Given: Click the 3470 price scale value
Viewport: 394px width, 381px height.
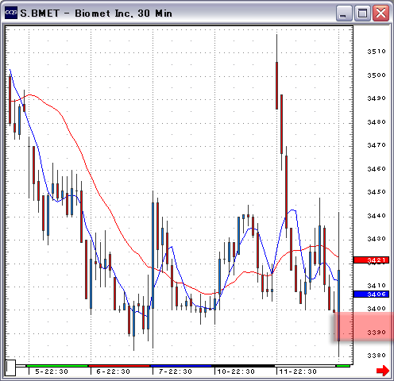Looking at the screenshot, I should (377, 145).
